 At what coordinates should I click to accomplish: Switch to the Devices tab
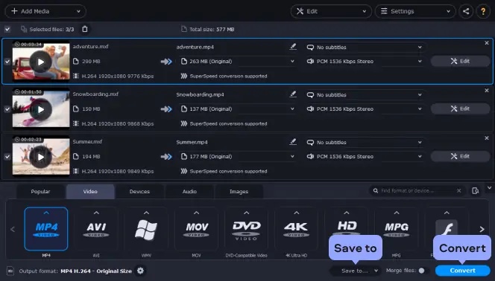point(139,191)
